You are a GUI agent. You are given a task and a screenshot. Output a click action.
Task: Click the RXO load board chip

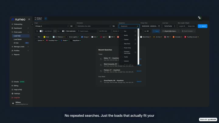tap(112, 37)
